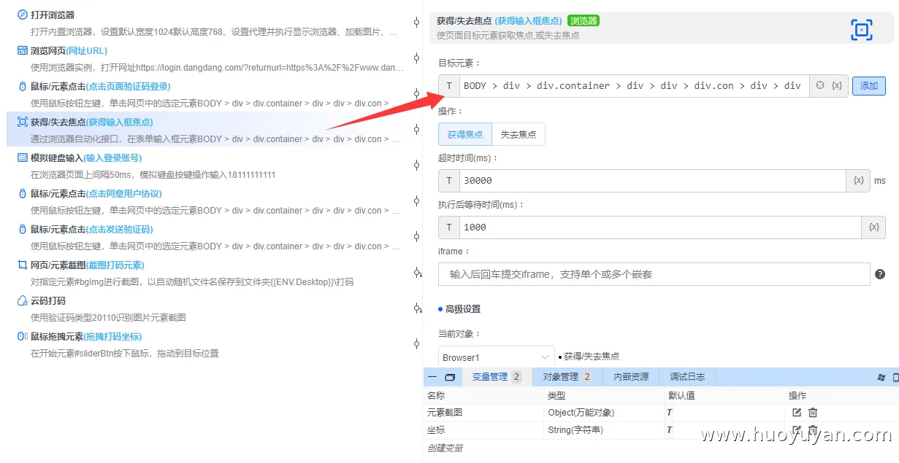
Task: Click mouse icon of 点击同意用户协议 step
Action: 23,193
